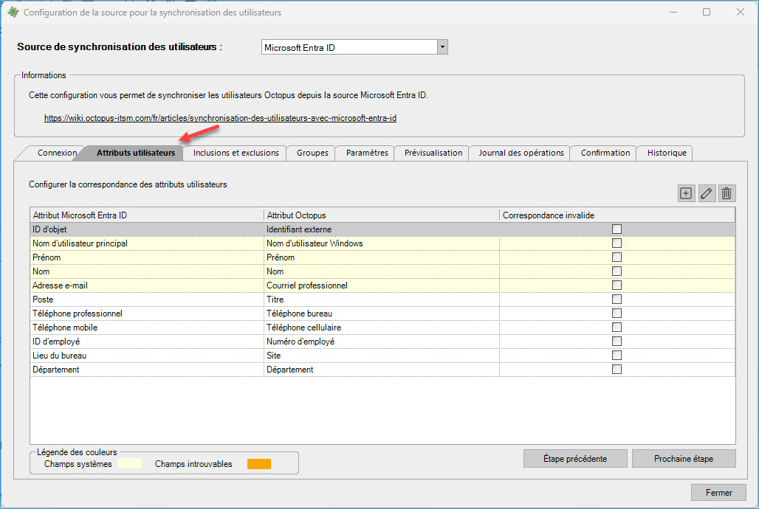Minimize the configuration window

pos(673,13)
